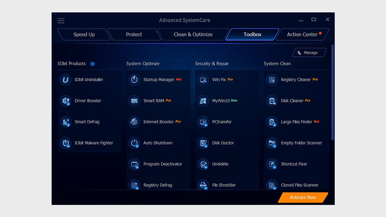Click the vertical scrollbar on the right

332,92
